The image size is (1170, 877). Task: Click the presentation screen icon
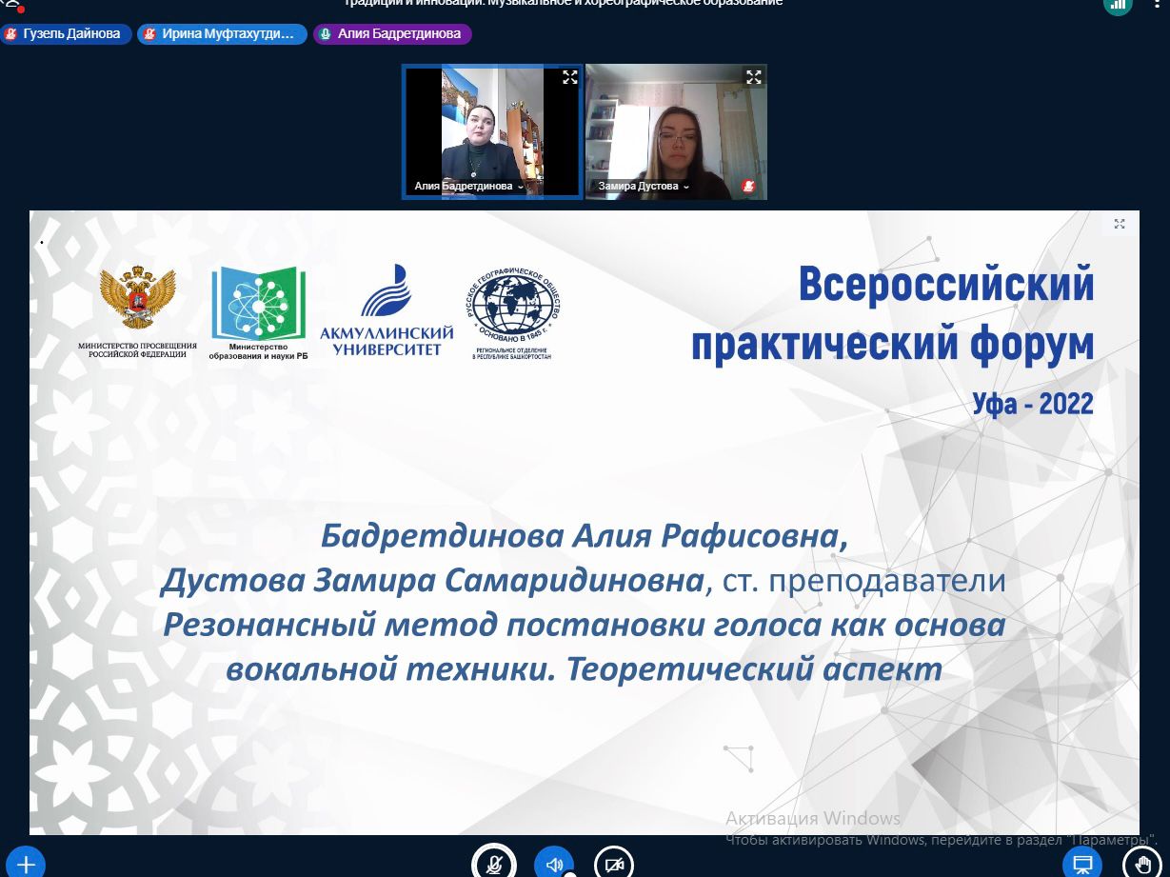(1082, 864)
